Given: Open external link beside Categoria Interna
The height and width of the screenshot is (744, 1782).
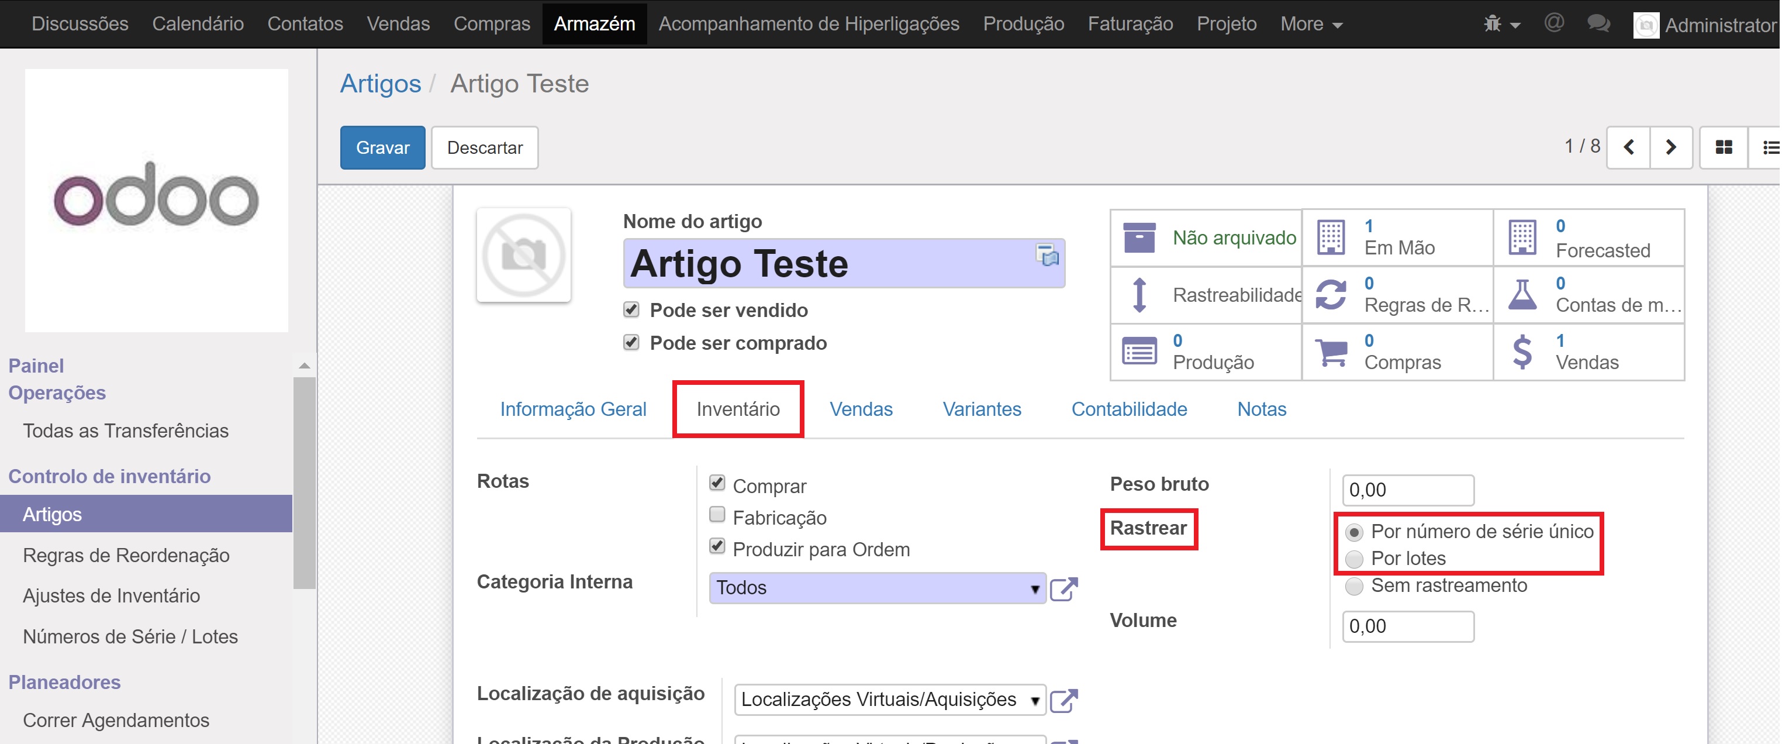Looking at the screenshot, I should 1063,588.
